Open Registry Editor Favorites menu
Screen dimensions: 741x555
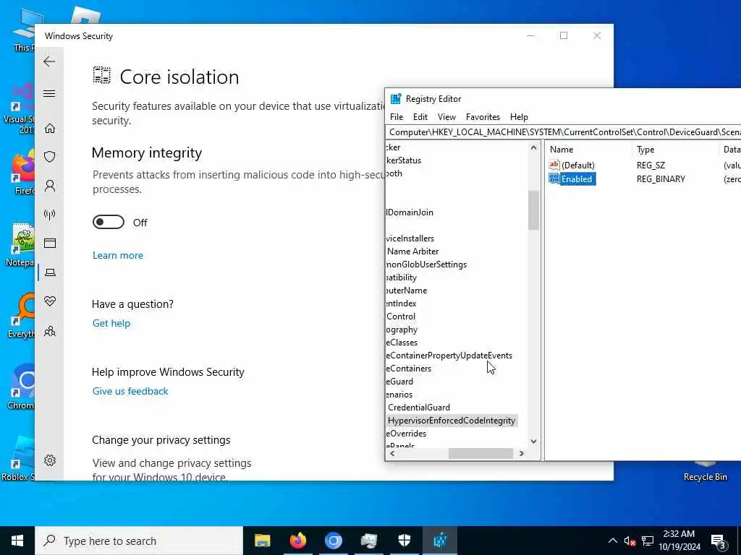(x=483, y=117)
